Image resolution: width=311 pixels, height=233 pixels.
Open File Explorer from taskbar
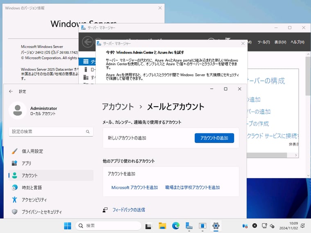coord(162,226)
